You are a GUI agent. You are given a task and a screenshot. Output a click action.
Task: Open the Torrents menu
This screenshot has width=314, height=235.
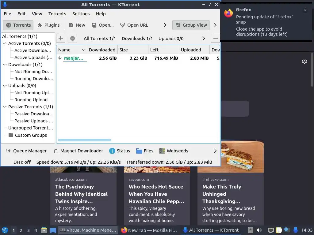[x=57, y=14]
